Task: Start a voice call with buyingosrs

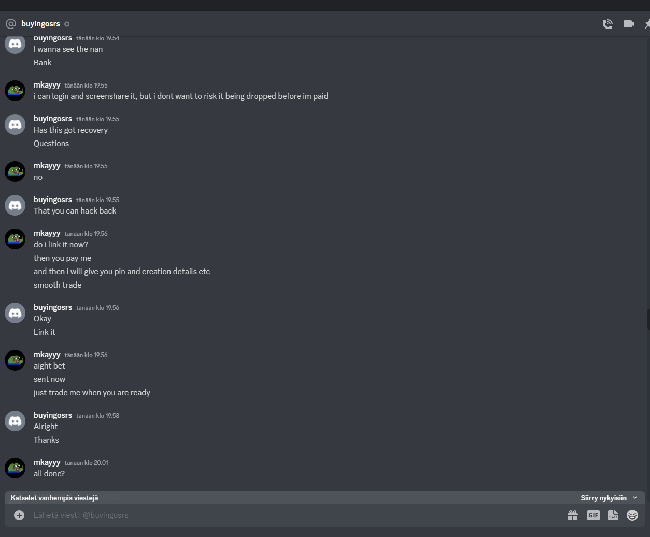Action: 607,24
